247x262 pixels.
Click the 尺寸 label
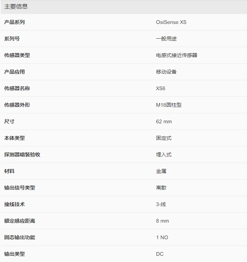pos(9,121)
